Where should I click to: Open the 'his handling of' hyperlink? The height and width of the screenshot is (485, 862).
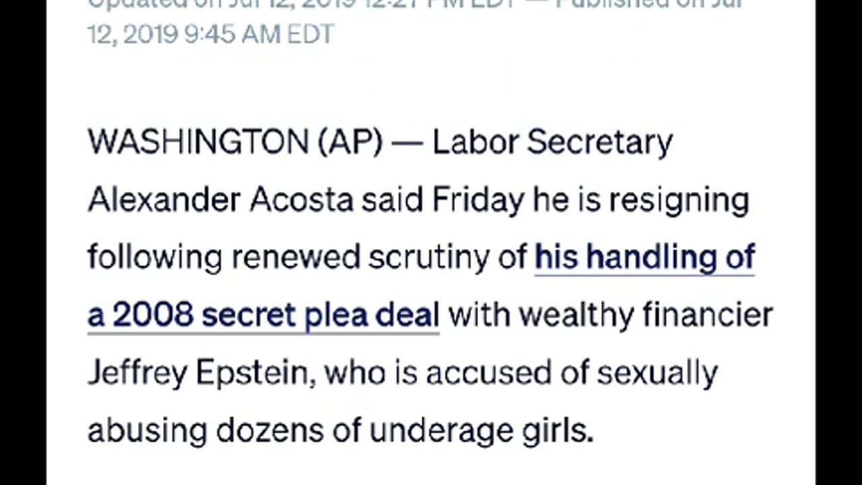click(644, 258)
